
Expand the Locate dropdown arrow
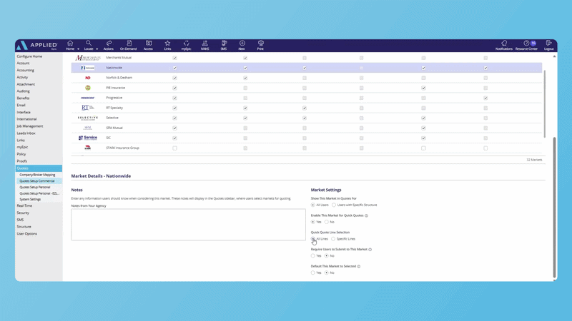97,49
